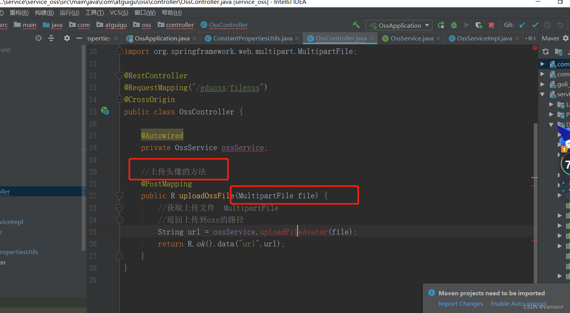Rerun OssApplication with the green rerun icon
The image size is (570, 313).
click(441, 25)
